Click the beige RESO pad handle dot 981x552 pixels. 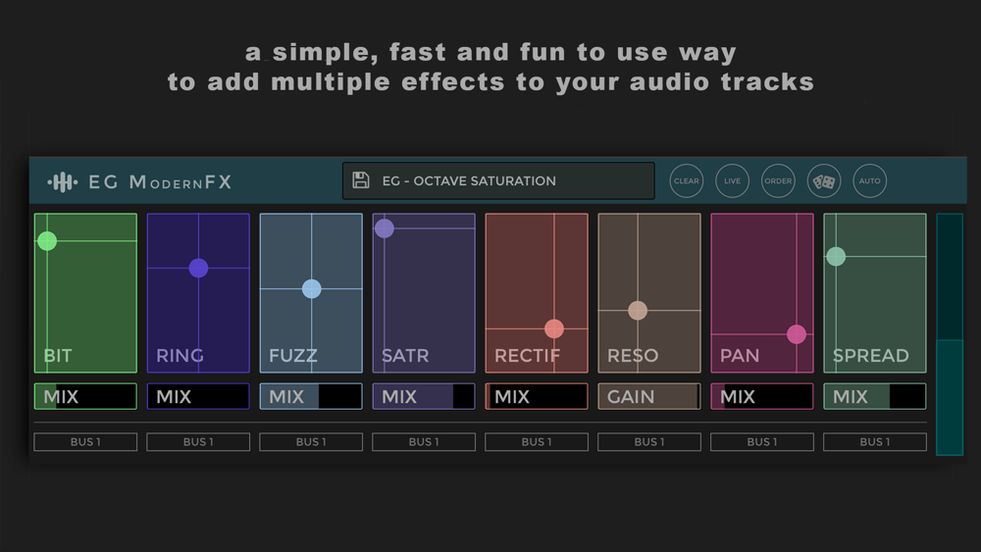tap(638, 310)
